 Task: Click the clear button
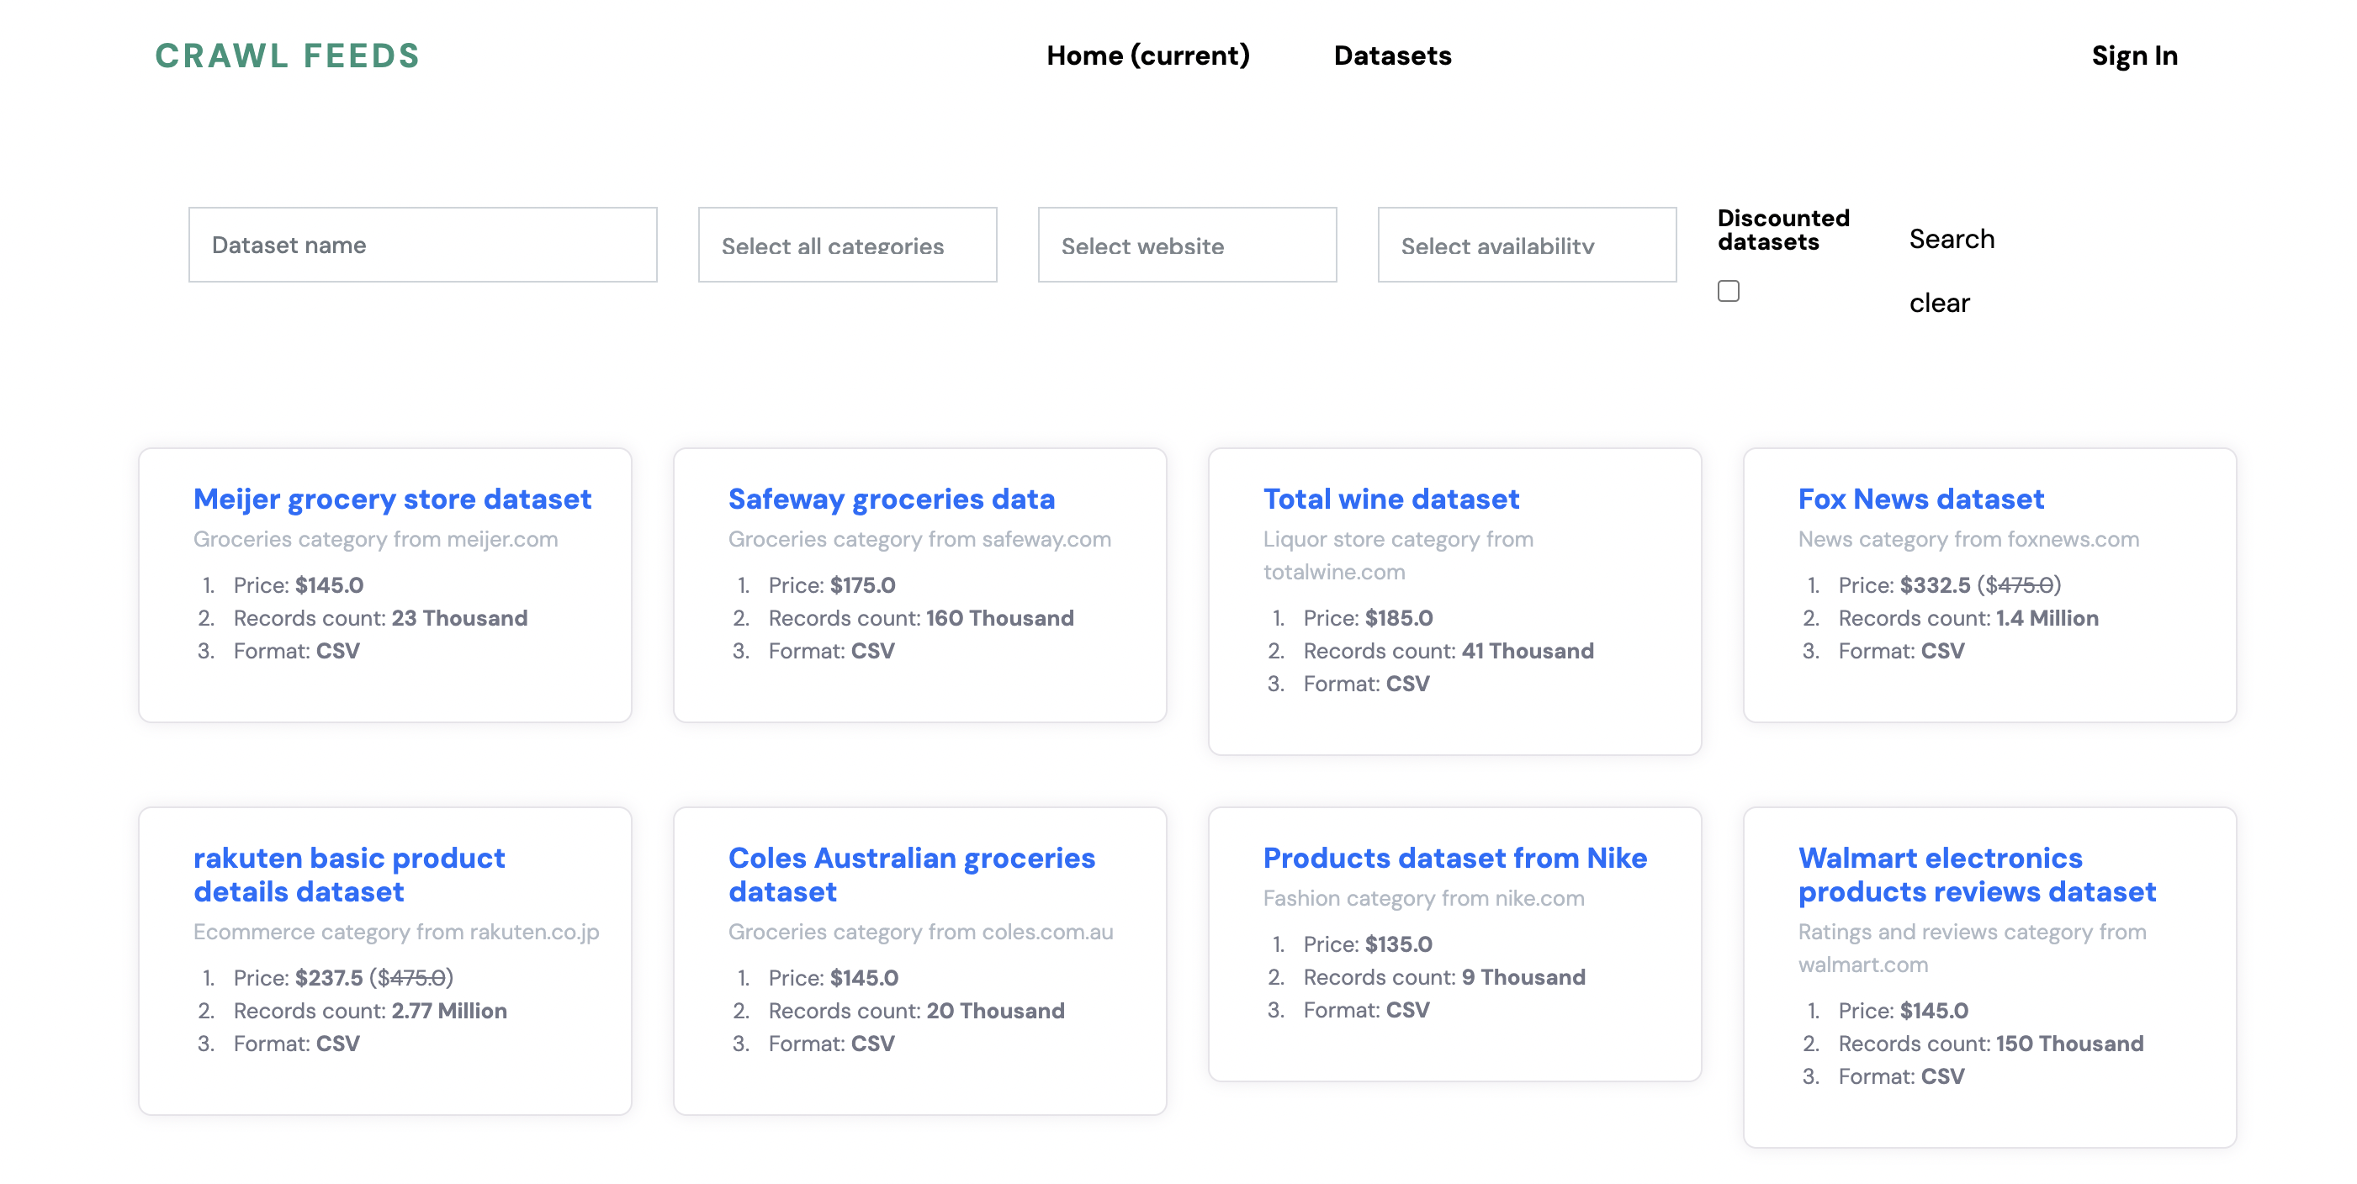point(1939,303)
